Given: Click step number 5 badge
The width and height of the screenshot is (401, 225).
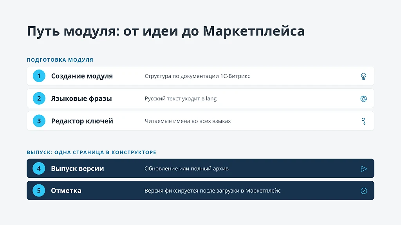Looking at the screenshot, I should tap(39, 191).
